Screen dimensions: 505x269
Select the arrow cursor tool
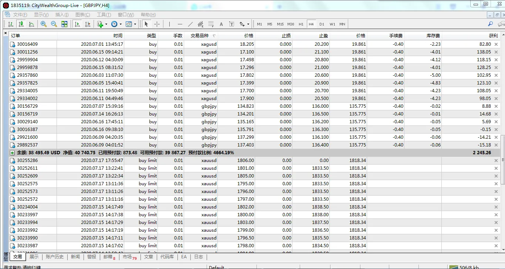[146, 24]
